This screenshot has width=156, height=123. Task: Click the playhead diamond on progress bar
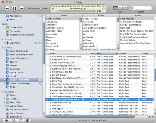point(79,11)
